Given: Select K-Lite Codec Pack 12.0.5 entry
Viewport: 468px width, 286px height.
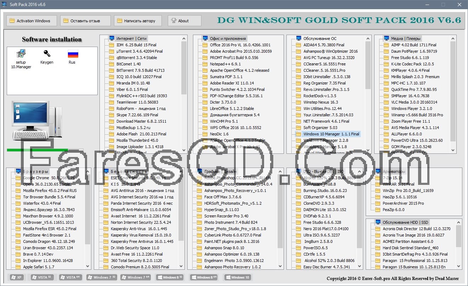Looking at the screenshot, I should [412, 64].
